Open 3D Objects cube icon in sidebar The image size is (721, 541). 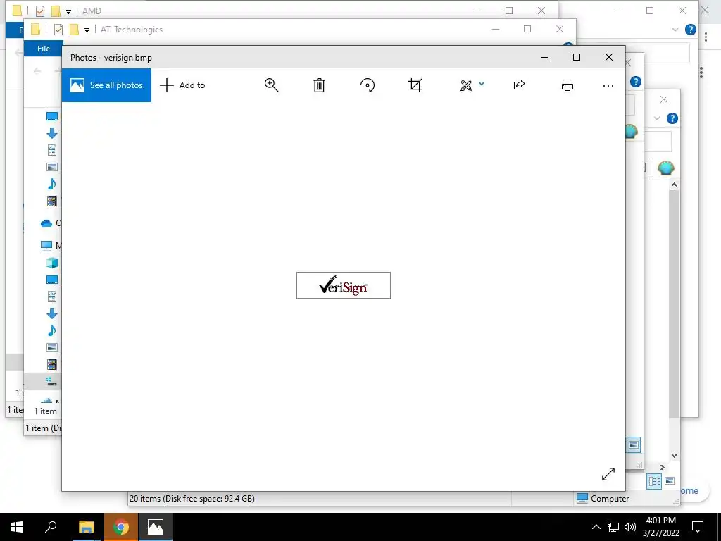[x=52, y=263]
